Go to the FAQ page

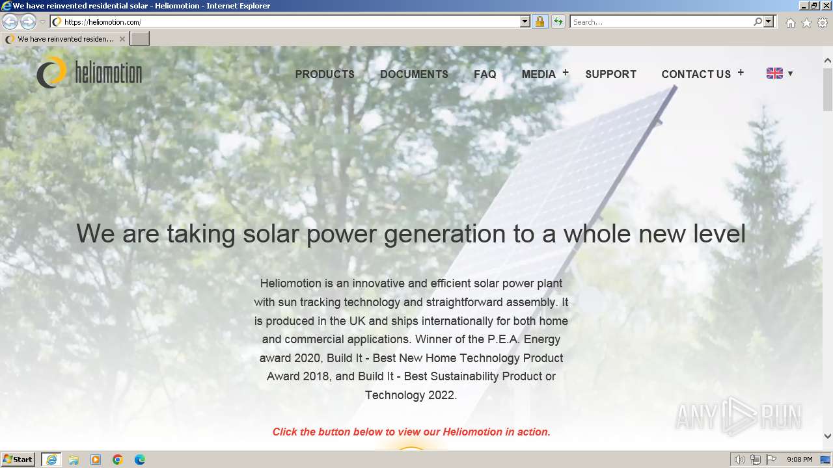tap(485, 74)
